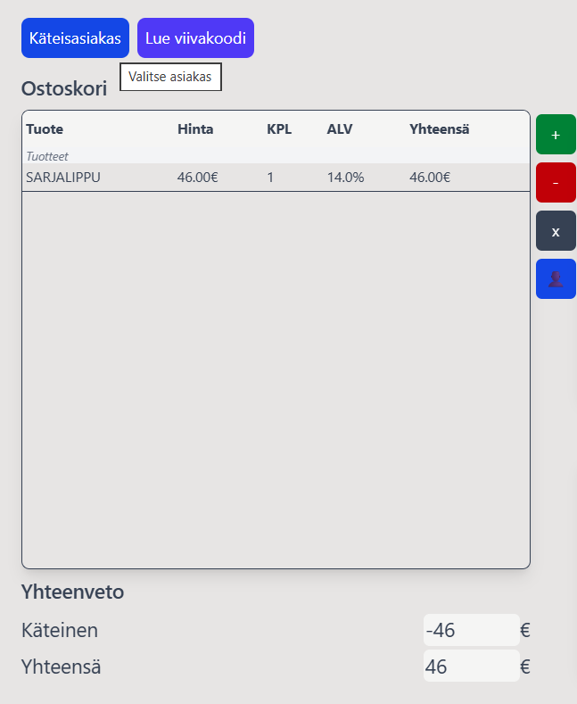Image resolution: width=577 pixels, height=704 pixels.
Task: Click the Käteisasiakas button
Action: [75, 38]
